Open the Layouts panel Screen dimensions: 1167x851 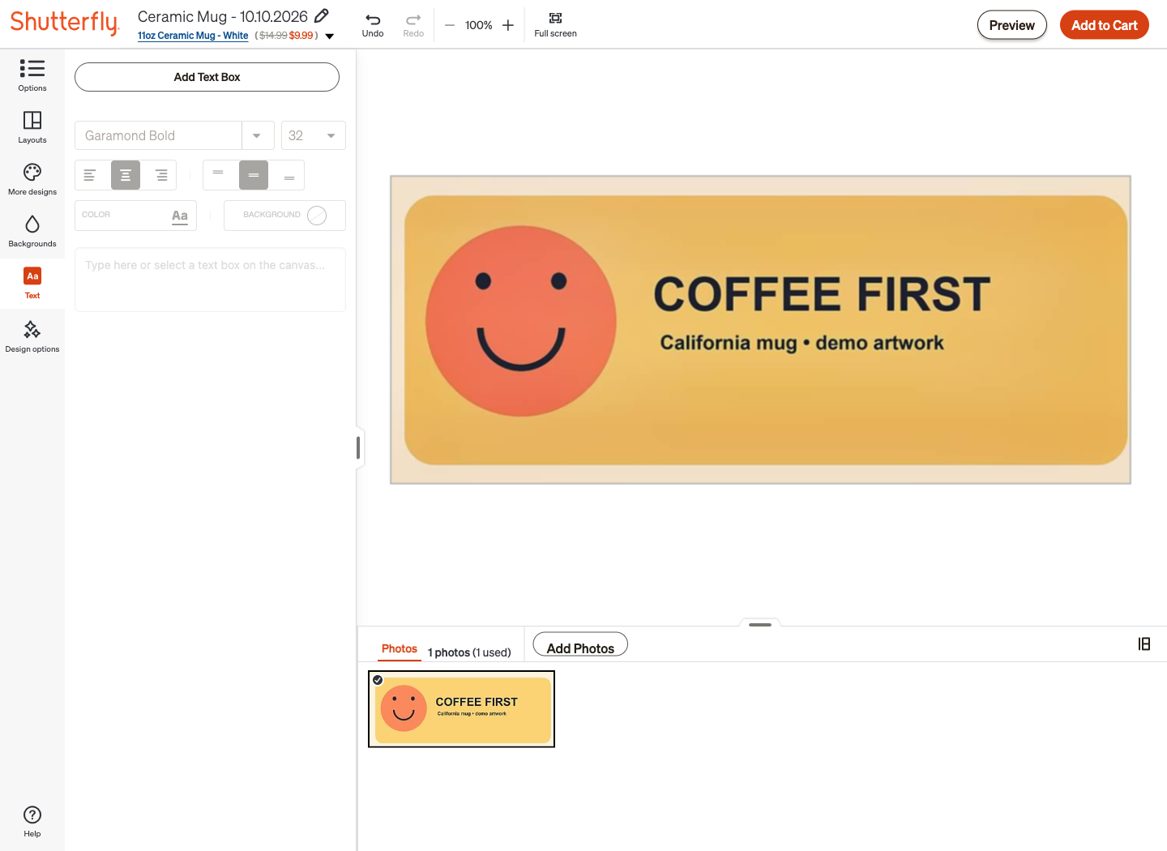click(32, 127)
